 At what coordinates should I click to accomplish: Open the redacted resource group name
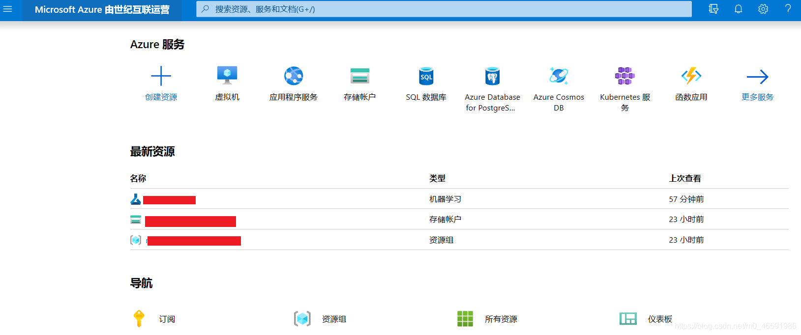[x=193, y=241]
